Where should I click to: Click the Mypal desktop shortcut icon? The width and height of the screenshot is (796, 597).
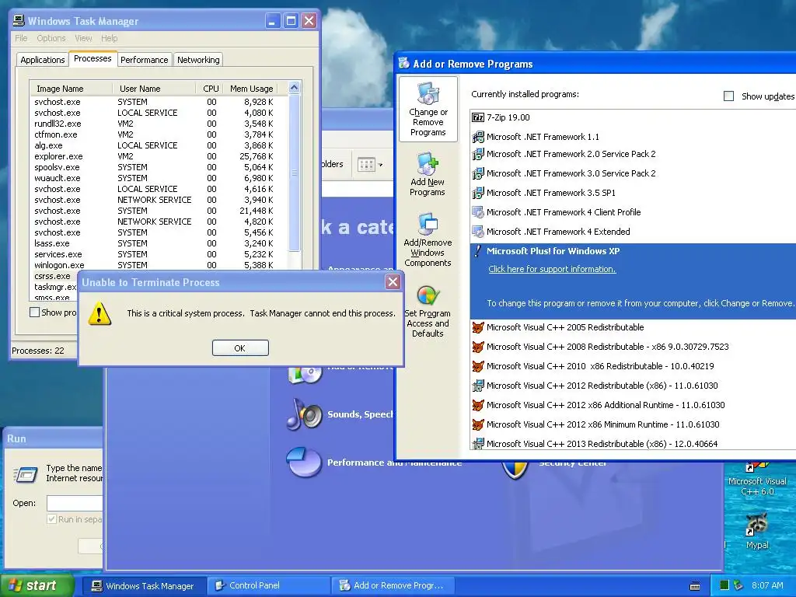pos(756,524)
